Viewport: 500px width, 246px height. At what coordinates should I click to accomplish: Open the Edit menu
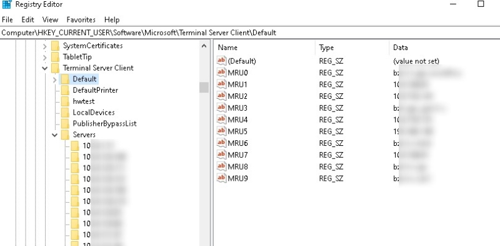tap(27, 20)
